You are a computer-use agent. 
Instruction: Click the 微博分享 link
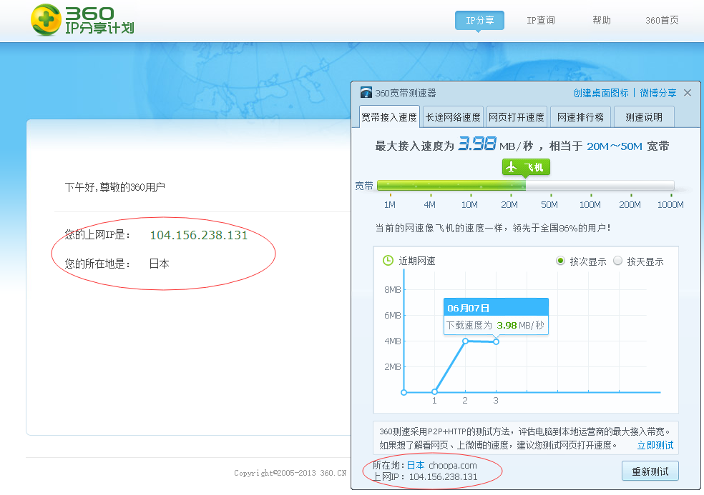click(657, 93)
